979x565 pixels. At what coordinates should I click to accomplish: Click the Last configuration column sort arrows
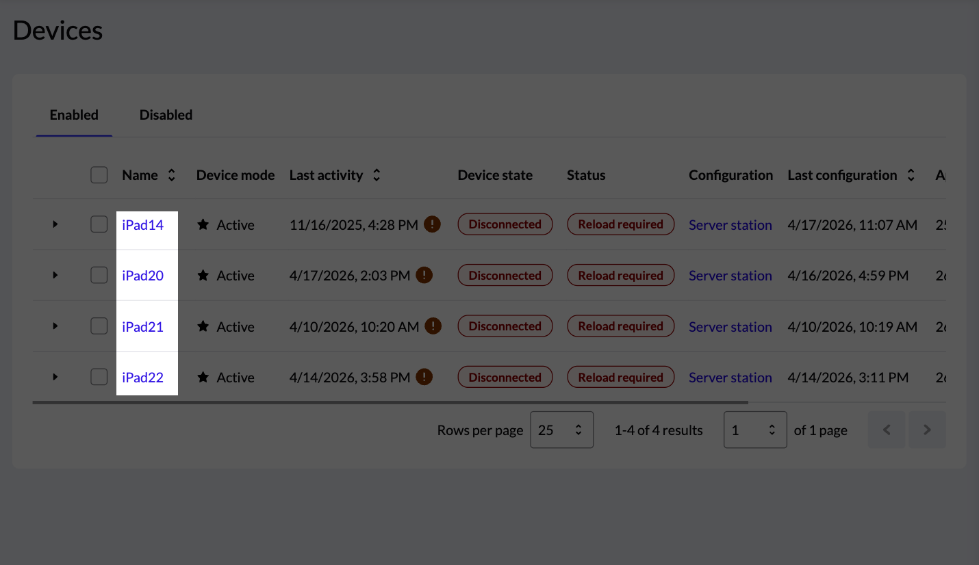click(x=911, y=175)
